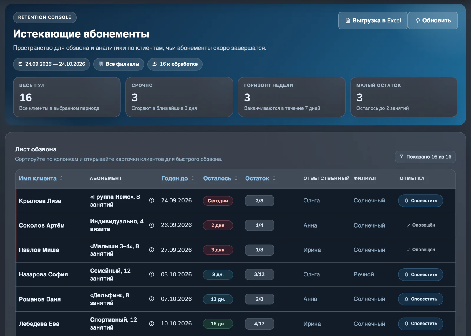Select the Весь пул summary card
The width and height of the screenshot is (471, 336).
67,97
